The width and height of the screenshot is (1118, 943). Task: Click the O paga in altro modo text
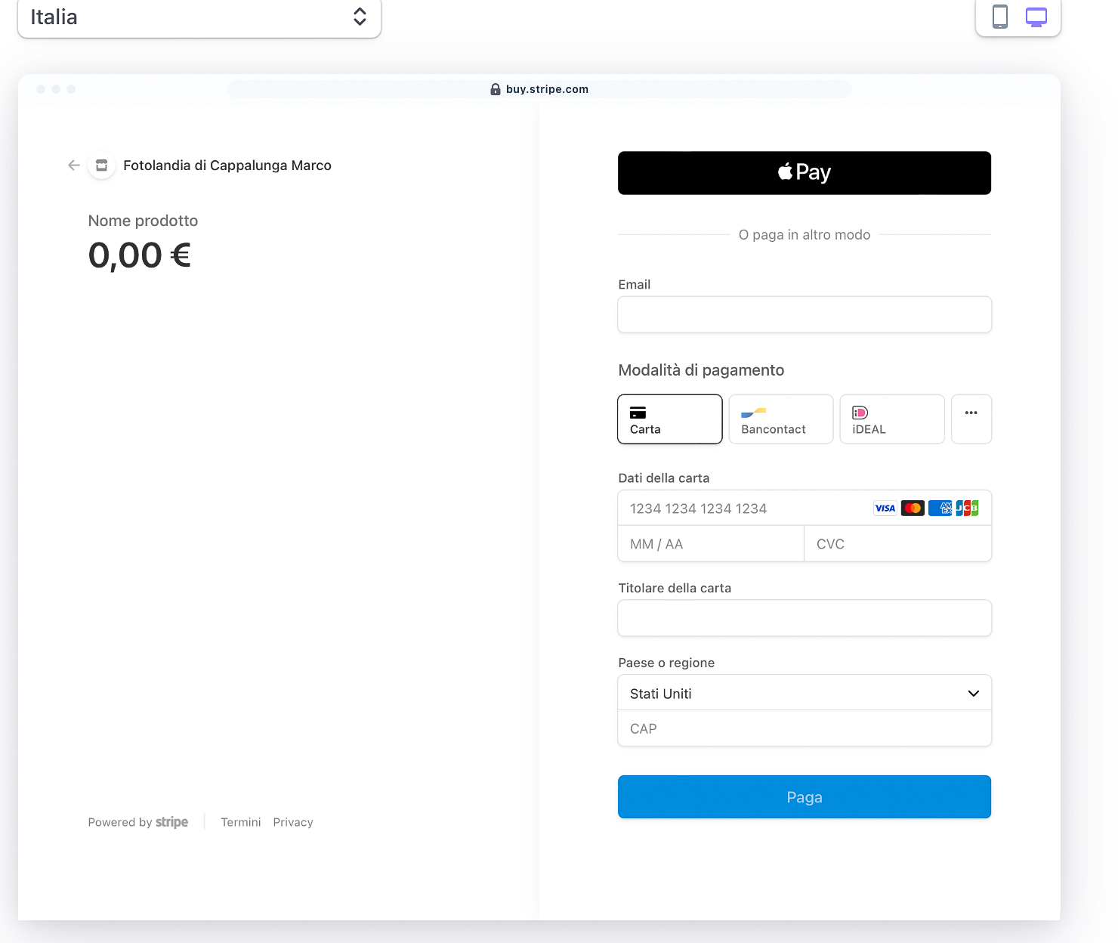pyautogui.click(x=805, y=235)
